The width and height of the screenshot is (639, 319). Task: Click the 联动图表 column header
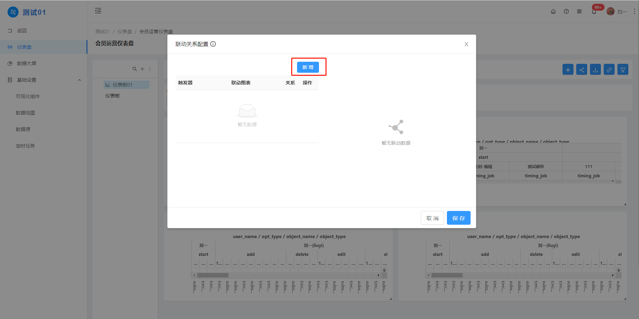(x=241, y=83)
